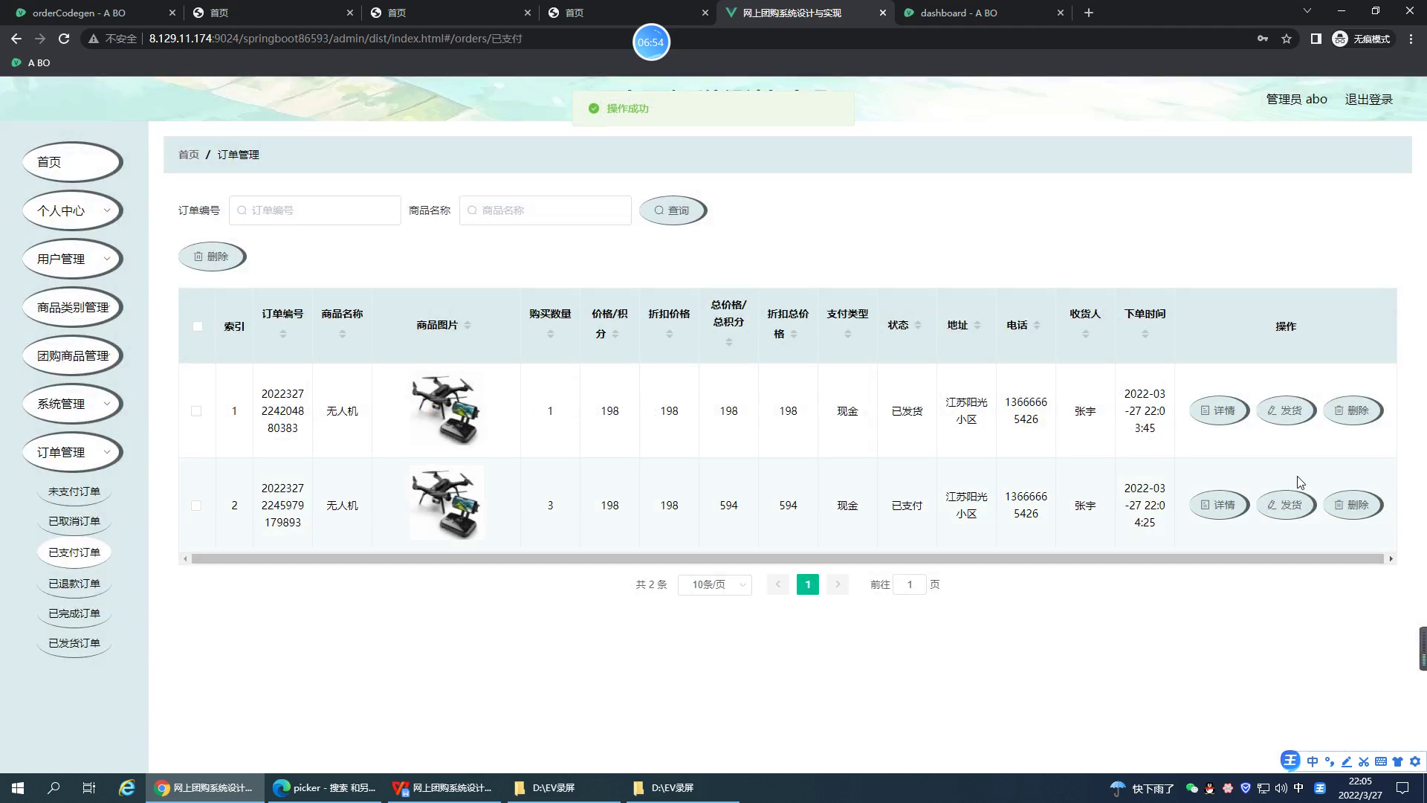Select 已完成订单 submenu item

coord(74,613)
